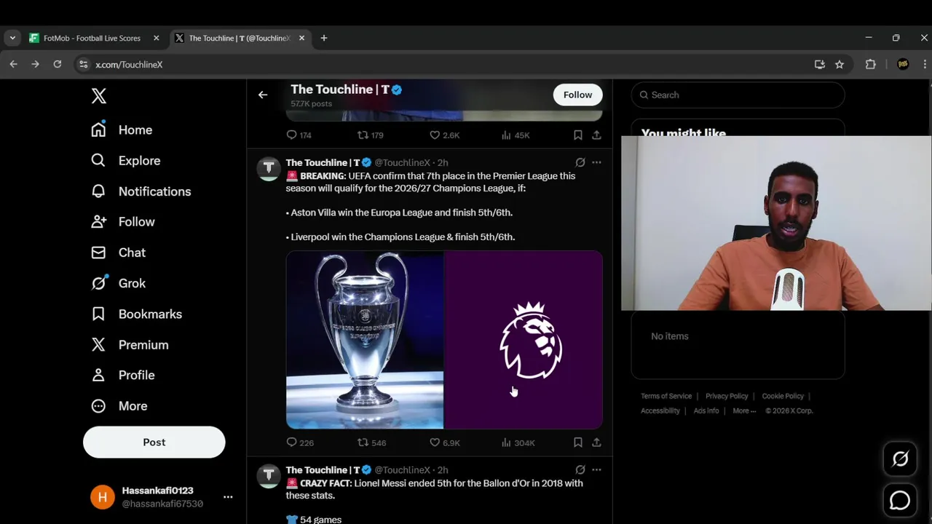
Task: Click the Premium X icon in the sidebar
Action: click(x=98, y=344)
